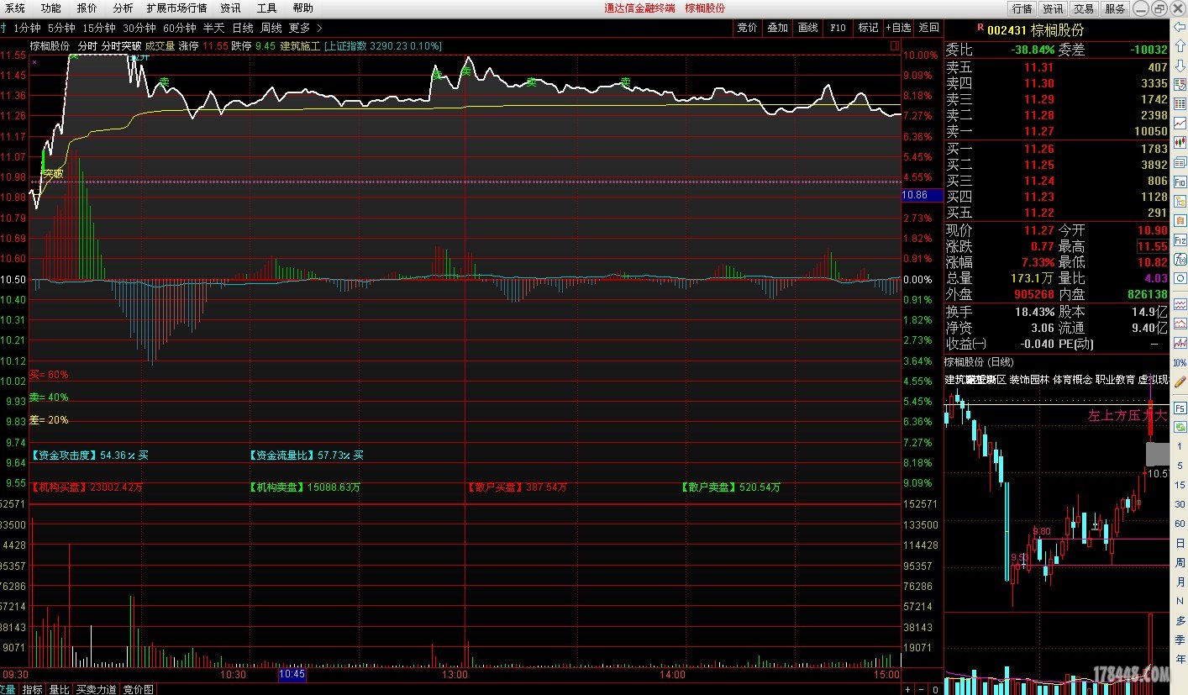The height and width of the screenshot is (695, 1188).
Task: Select 5-minute period in right sidebar
Action: point(1180,466)
